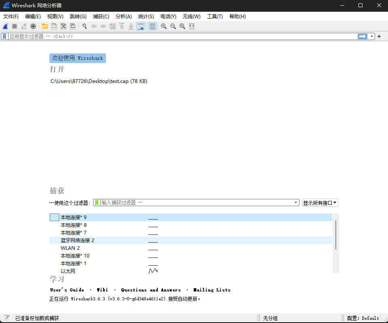
Task: Open a capture file with the folder icon
Action: tap(45, 26)
